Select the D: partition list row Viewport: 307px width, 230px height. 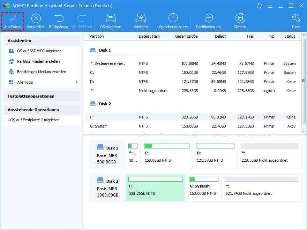coord(192,82)
